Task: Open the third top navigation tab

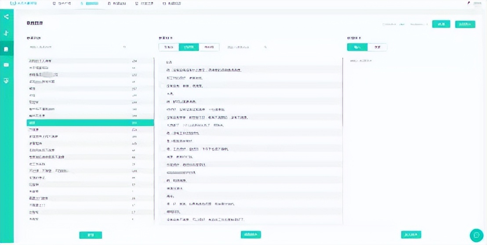Action: [117, 4]
